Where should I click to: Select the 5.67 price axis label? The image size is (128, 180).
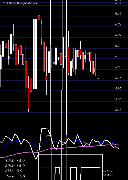(118, 88)
